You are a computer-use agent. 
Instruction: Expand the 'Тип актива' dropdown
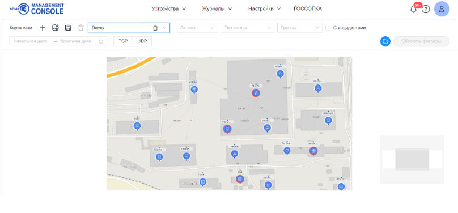point(247,28)
